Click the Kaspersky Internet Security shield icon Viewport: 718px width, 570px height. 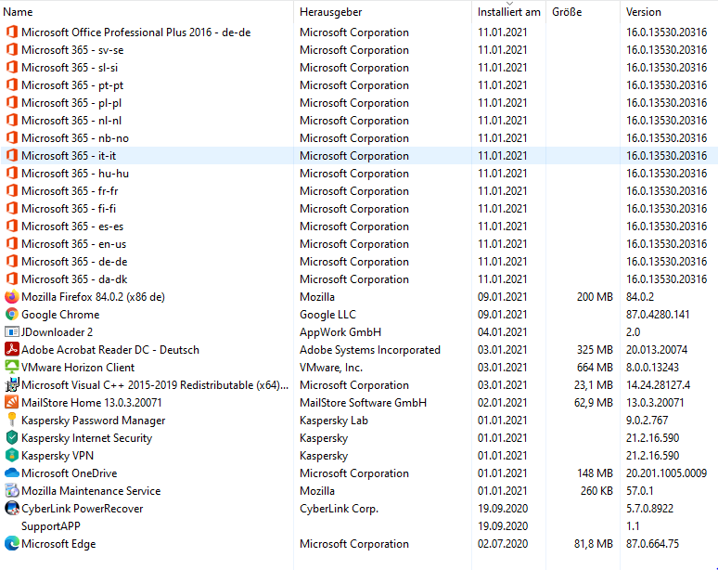pyautogui.click(x=12, y=437)
